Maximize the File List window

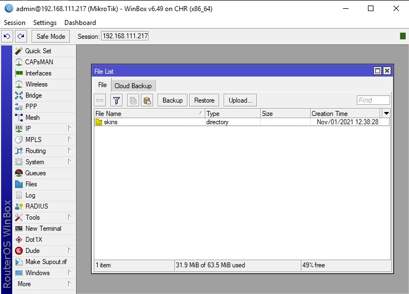[x=377, y=71]
